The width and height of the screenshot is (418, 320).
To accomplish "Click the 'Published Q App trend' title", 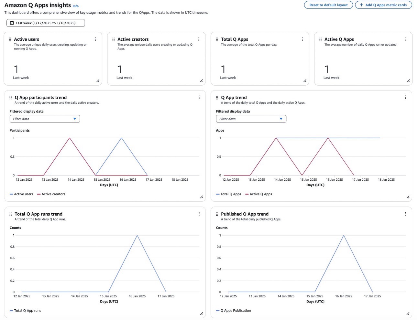I will point(245,214).
